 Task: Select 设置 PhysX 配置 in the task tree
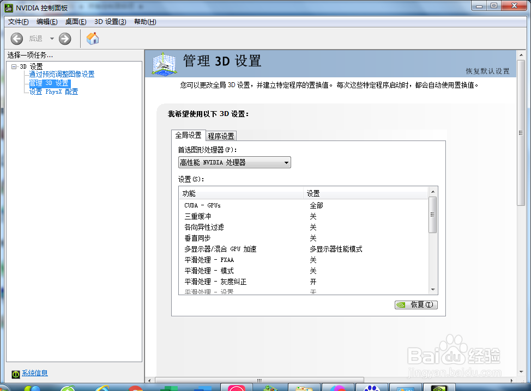pyautogui.click(x=53, y=91)
